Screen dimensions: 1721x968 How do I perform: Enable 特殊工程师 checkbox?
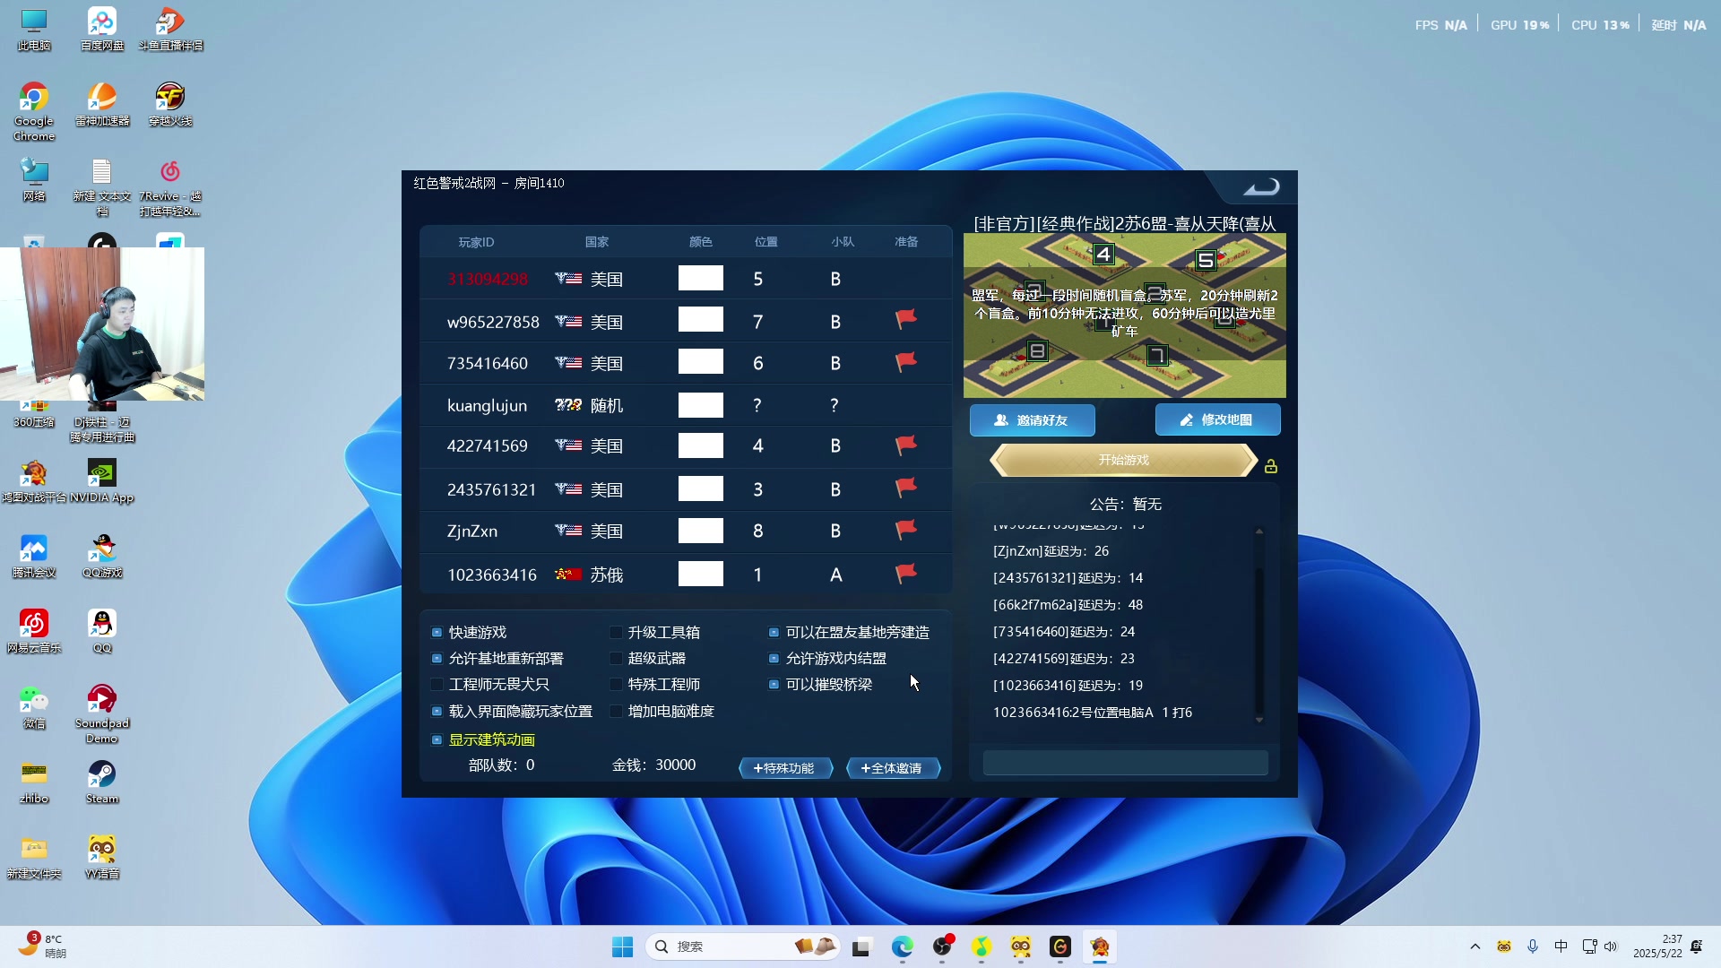(x=617, y=684)
